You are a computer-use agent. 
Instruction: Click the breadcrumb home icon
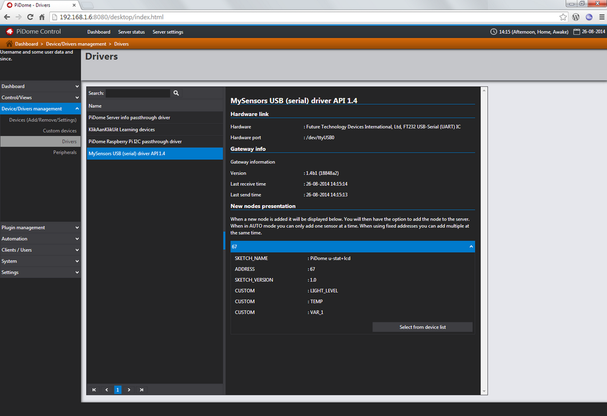(x=9, y=44)
